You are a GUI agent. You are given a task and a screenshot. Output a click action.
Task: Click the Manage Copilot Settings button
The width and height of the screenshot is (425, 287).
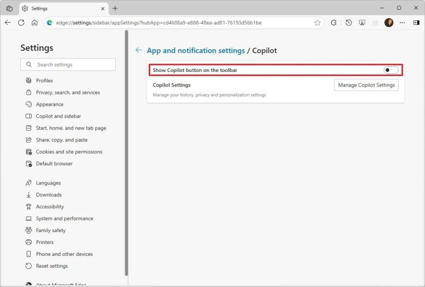click(366, 85)
